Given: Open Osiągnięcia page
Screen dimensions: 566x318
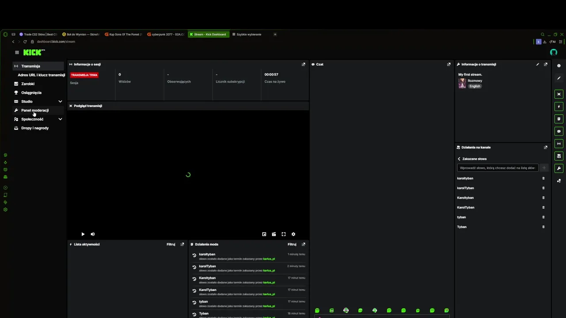Looking at the screenshot, I should point(31,93).
